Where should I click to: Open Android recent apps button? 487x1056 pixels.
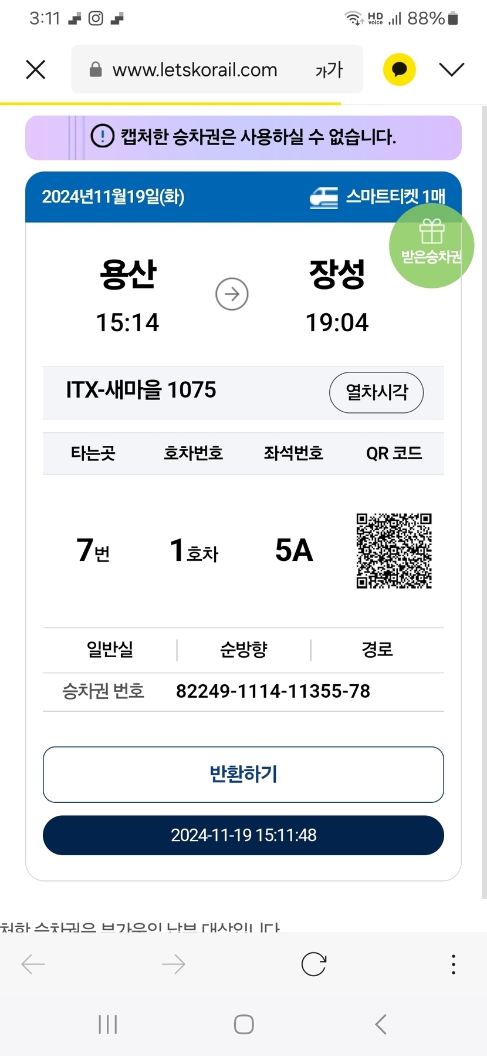pos(108,1024)
